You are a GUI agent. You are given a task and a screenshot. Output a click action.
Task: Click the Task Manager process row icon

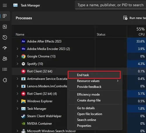[x=23, y=109]
